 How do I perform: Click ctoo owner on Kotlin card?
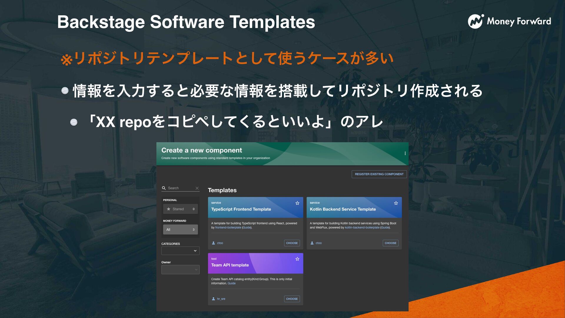click(318, 243)
